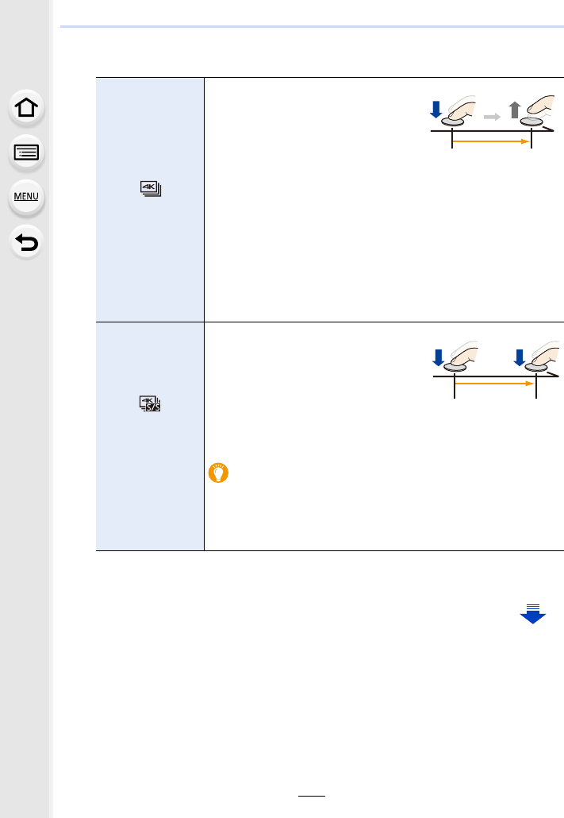This screenshot has height=818, width=564.
Task: Return to previous page with back arrow
Action: click(27, 241)
